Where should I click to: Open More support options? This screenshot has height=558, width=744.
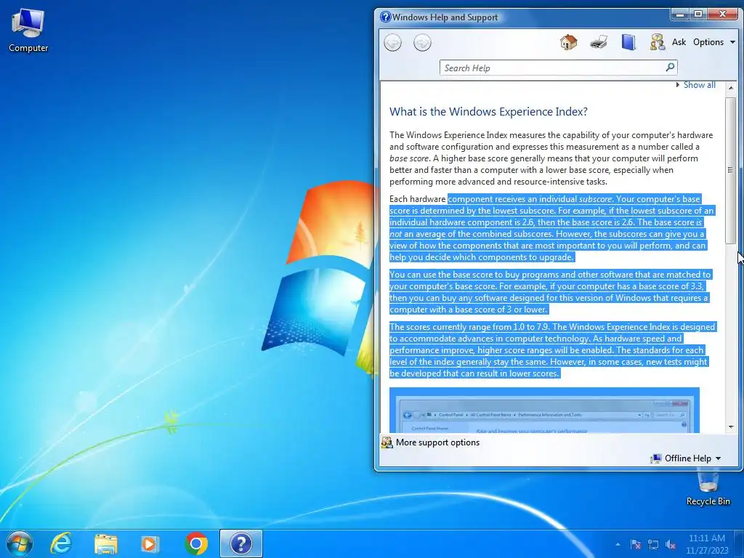click(437, 442)
